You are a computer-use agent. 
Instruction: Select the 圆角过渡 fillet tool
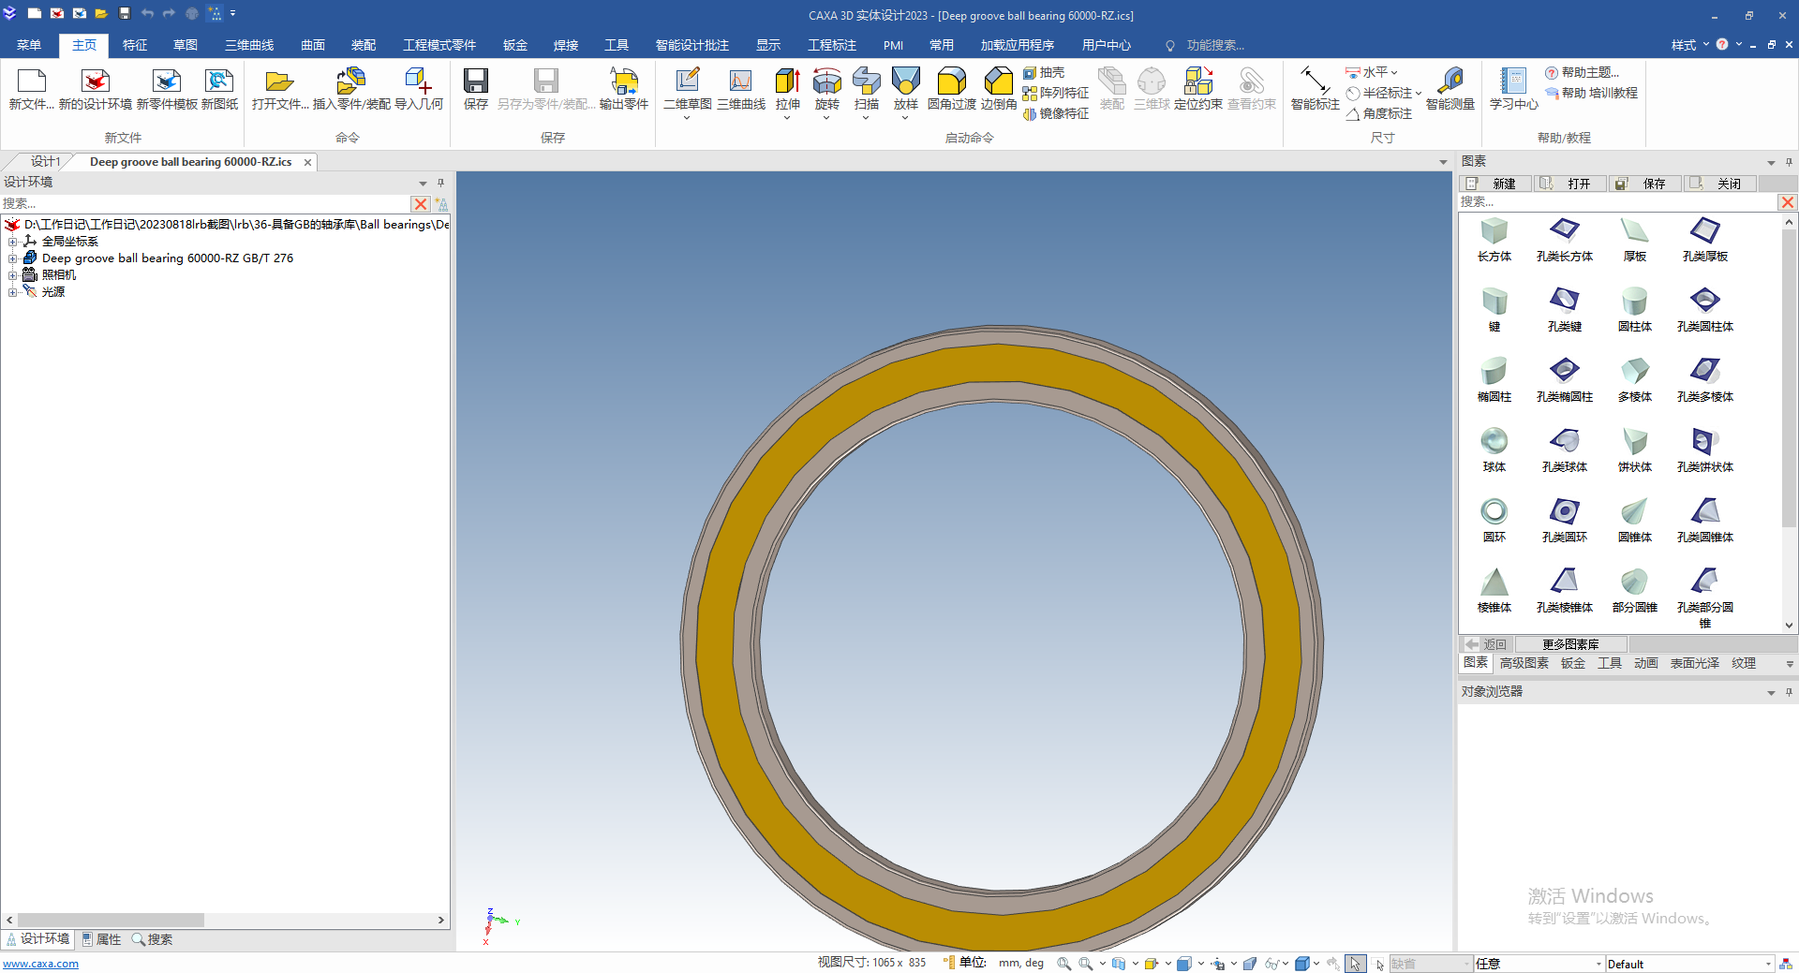952,89
